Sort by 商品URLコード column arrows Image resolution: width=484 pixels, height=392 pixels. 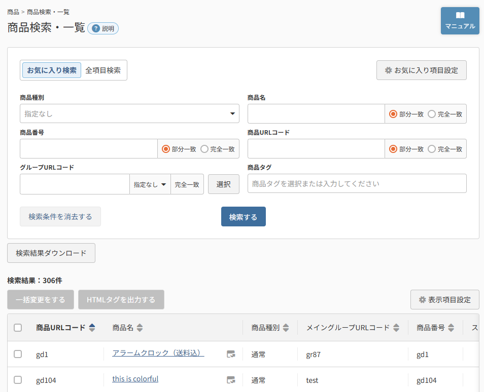point(92,328)
